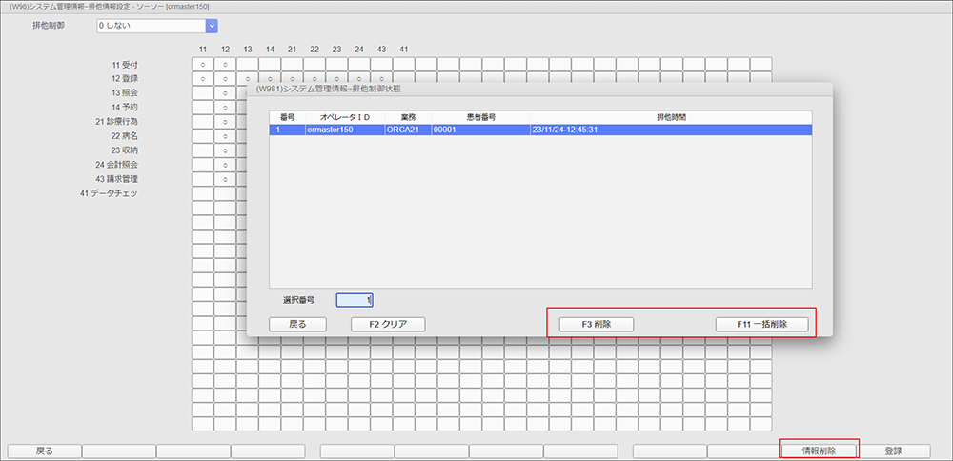Toggle the 11 受付 row cell under column 12
Image resolution: width=953 pixels, height=461 pixels.
tap(225, 65)
